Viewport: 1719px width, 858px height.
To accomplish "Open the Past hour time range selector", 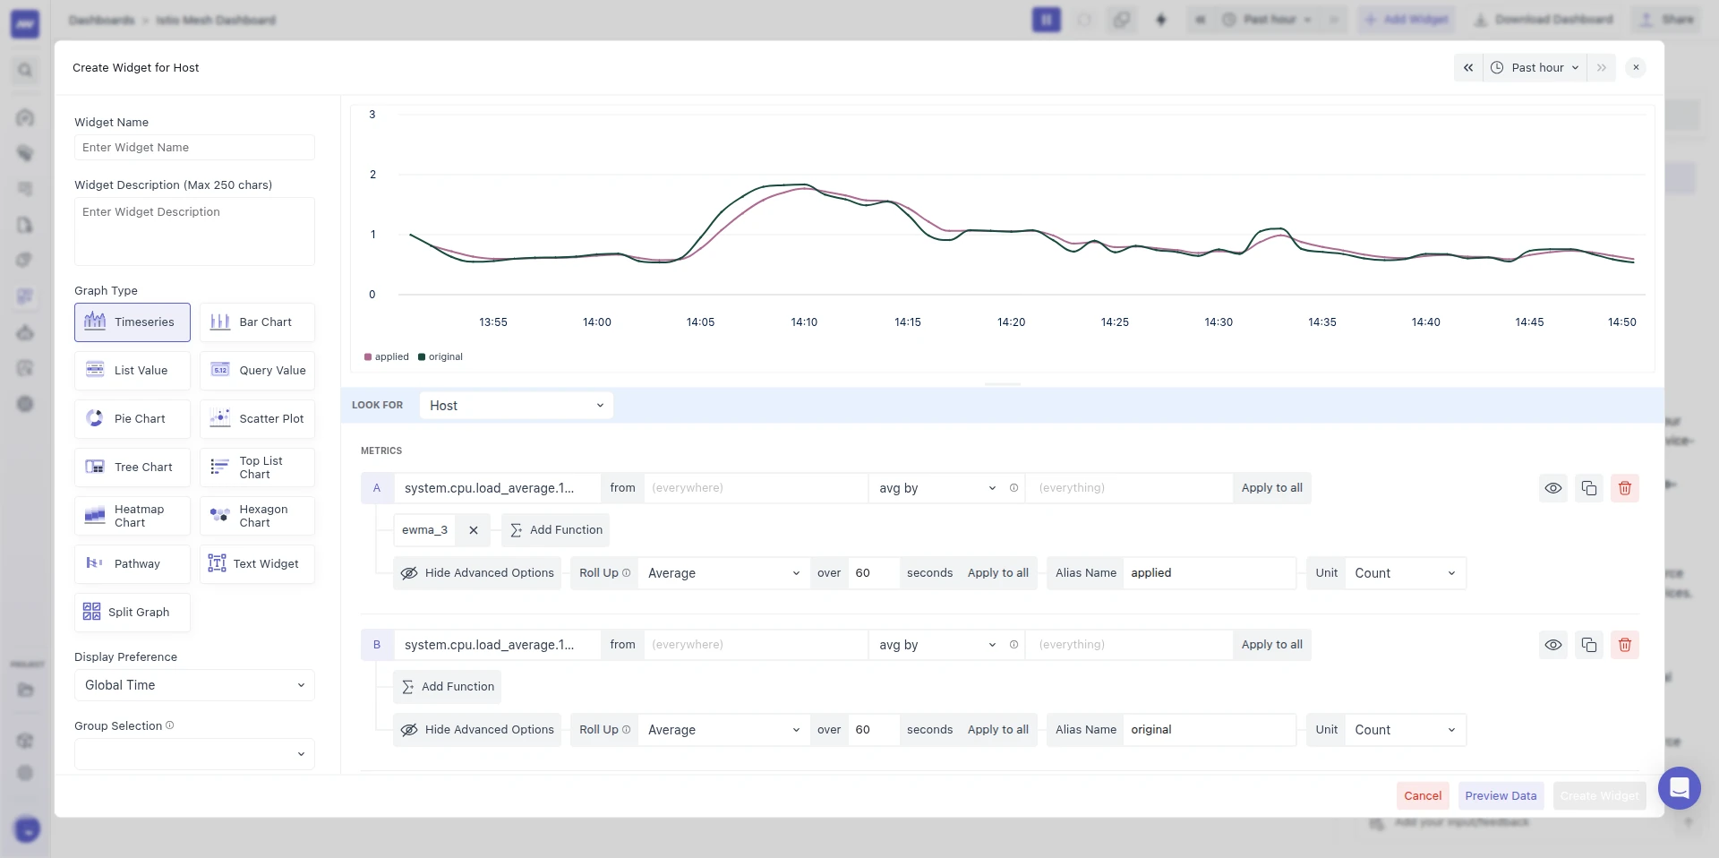I will pyautogui.click(x=1535, y=67).
